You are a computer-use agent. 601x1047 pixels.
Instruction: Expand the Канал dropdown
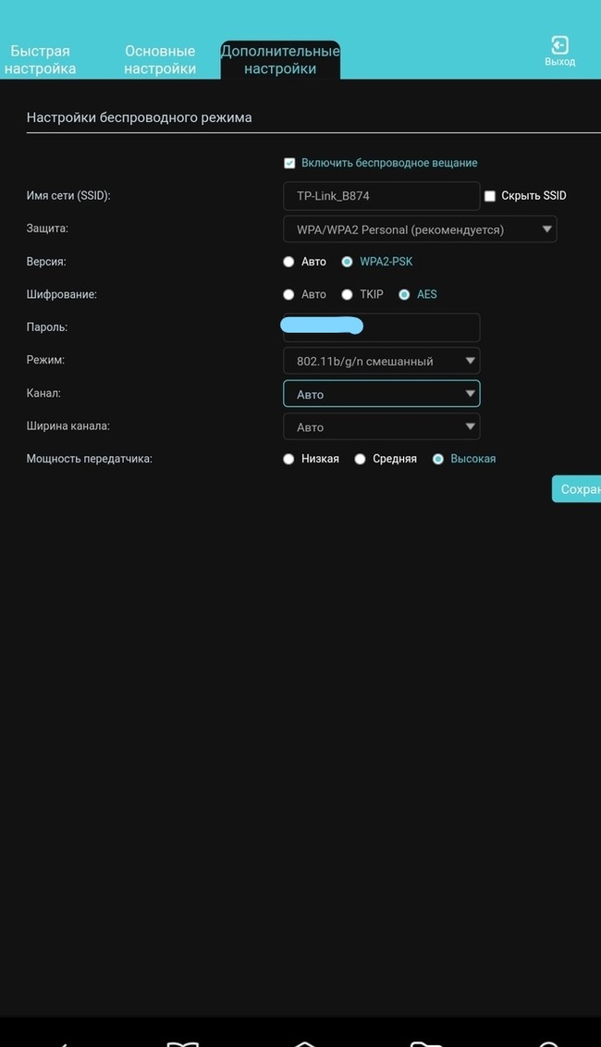point(381,393)
